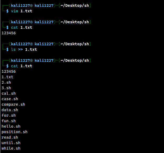Select the '1.txt' line in output

7,77
